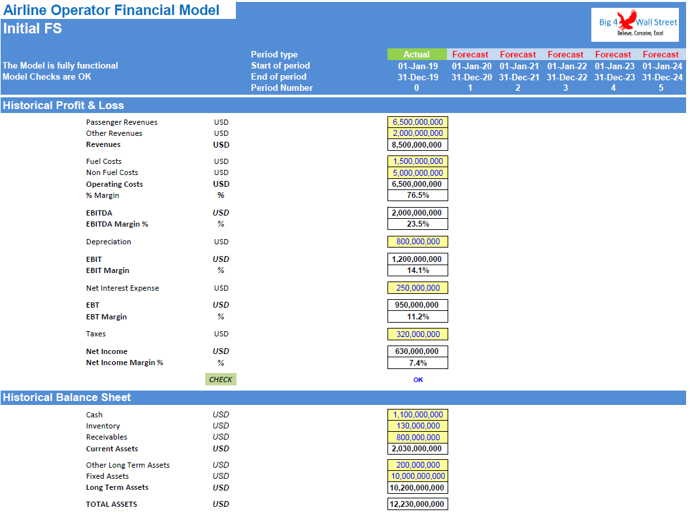The width and height of the screenshot is (690, 516).
Task: Select the Non Fuel Costs input cell
Action: (417, 172)
